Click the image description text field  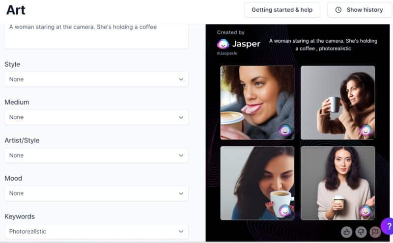(x=96, y=36)
